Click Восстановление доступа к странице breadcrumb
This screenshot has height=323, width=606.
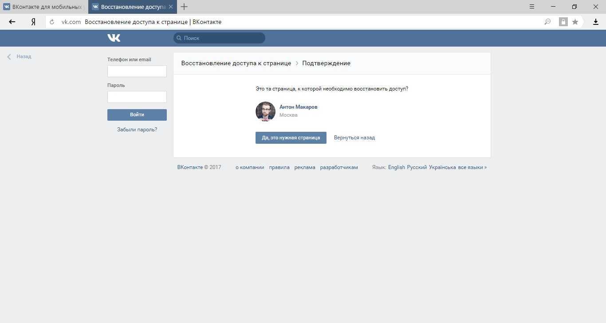coord(236,63)
